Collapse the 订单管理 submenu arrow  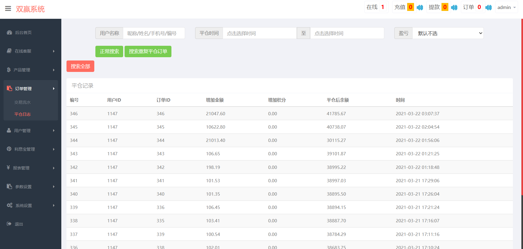(x=54, y=89)
